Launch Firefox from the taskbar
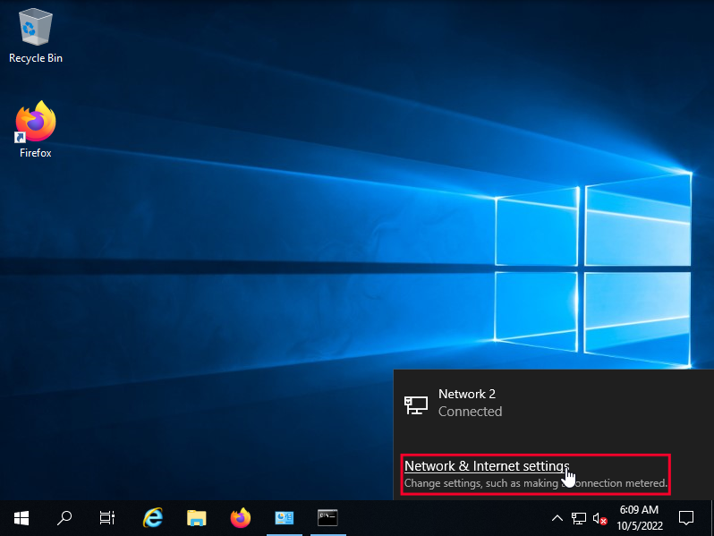The width and height of the screenshot is (714, 536). 241,518
